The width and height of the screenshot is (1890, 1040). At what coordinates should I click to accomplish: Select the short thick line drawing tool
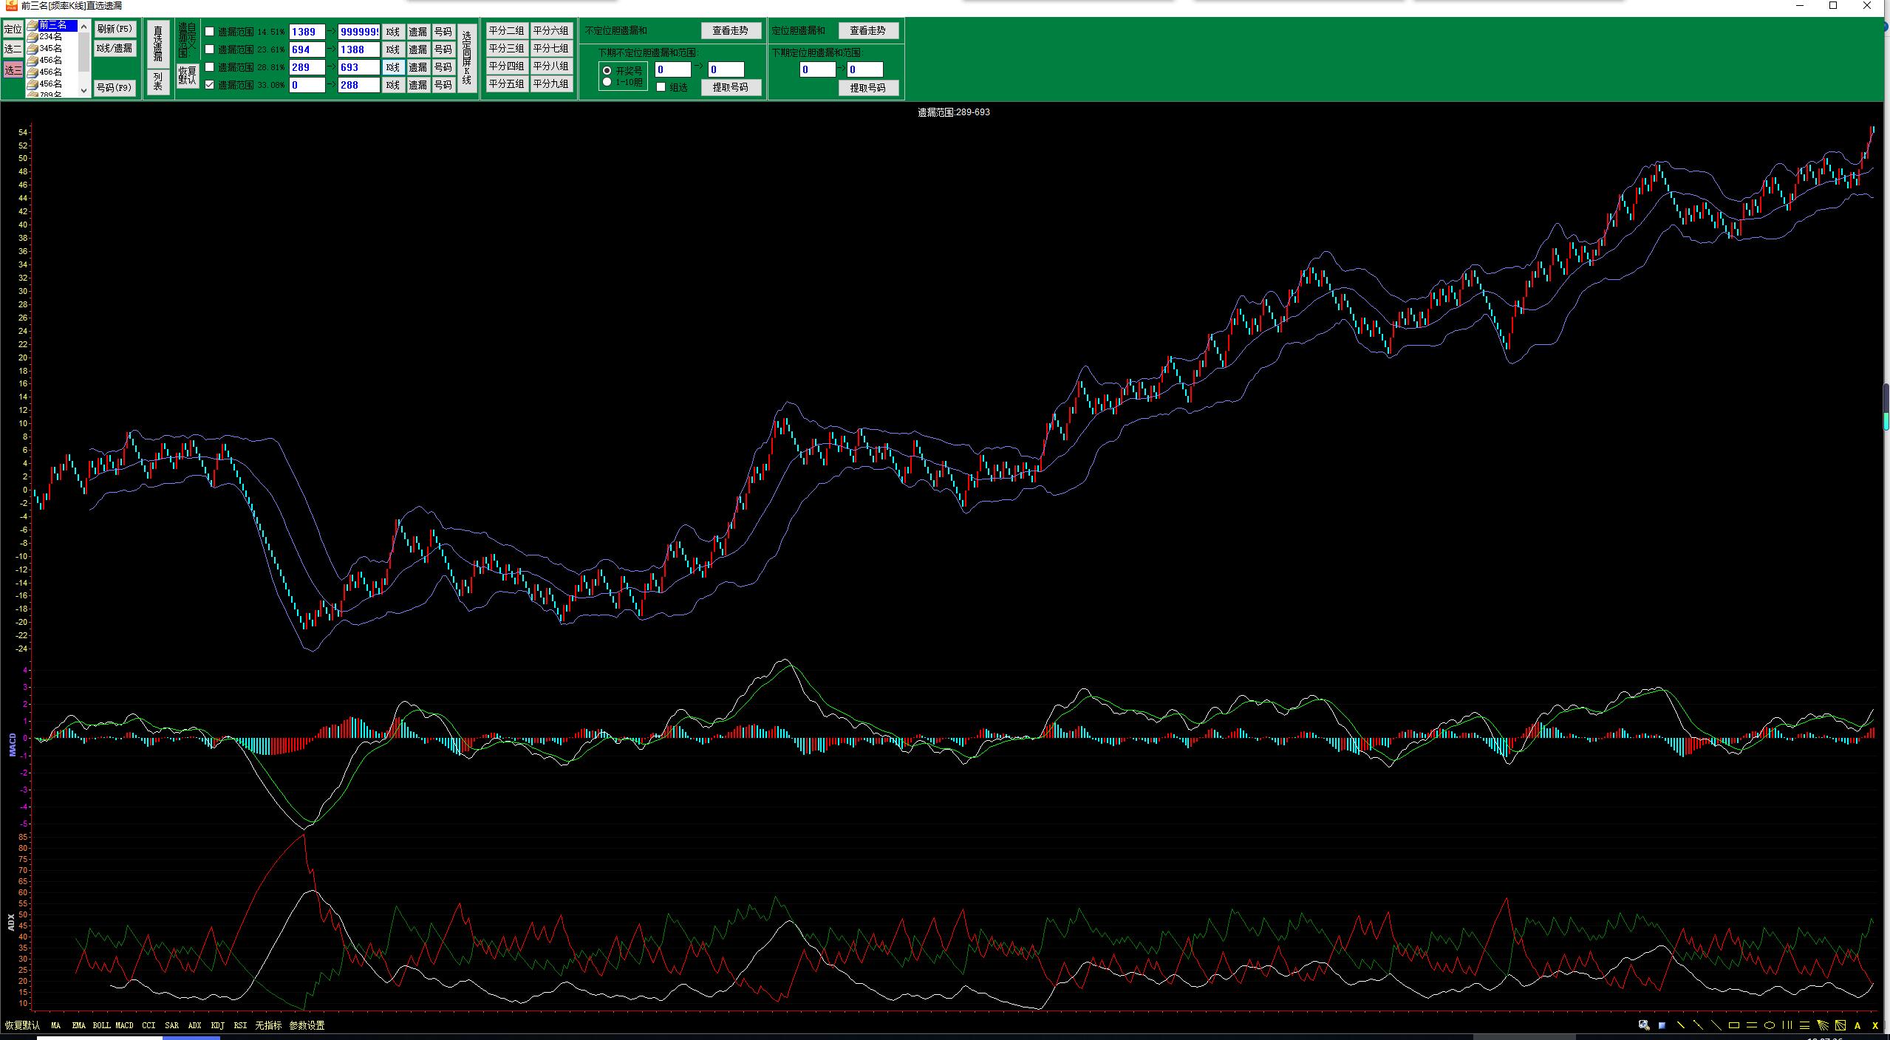click(x=1680, y=1025)
